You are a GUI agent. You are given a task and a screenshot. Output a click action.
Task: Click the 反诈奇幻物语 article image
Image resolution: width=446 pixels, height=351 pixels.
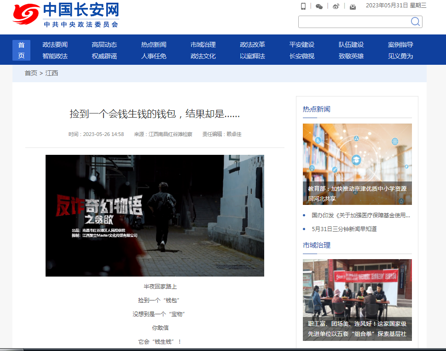click(155, 215)
